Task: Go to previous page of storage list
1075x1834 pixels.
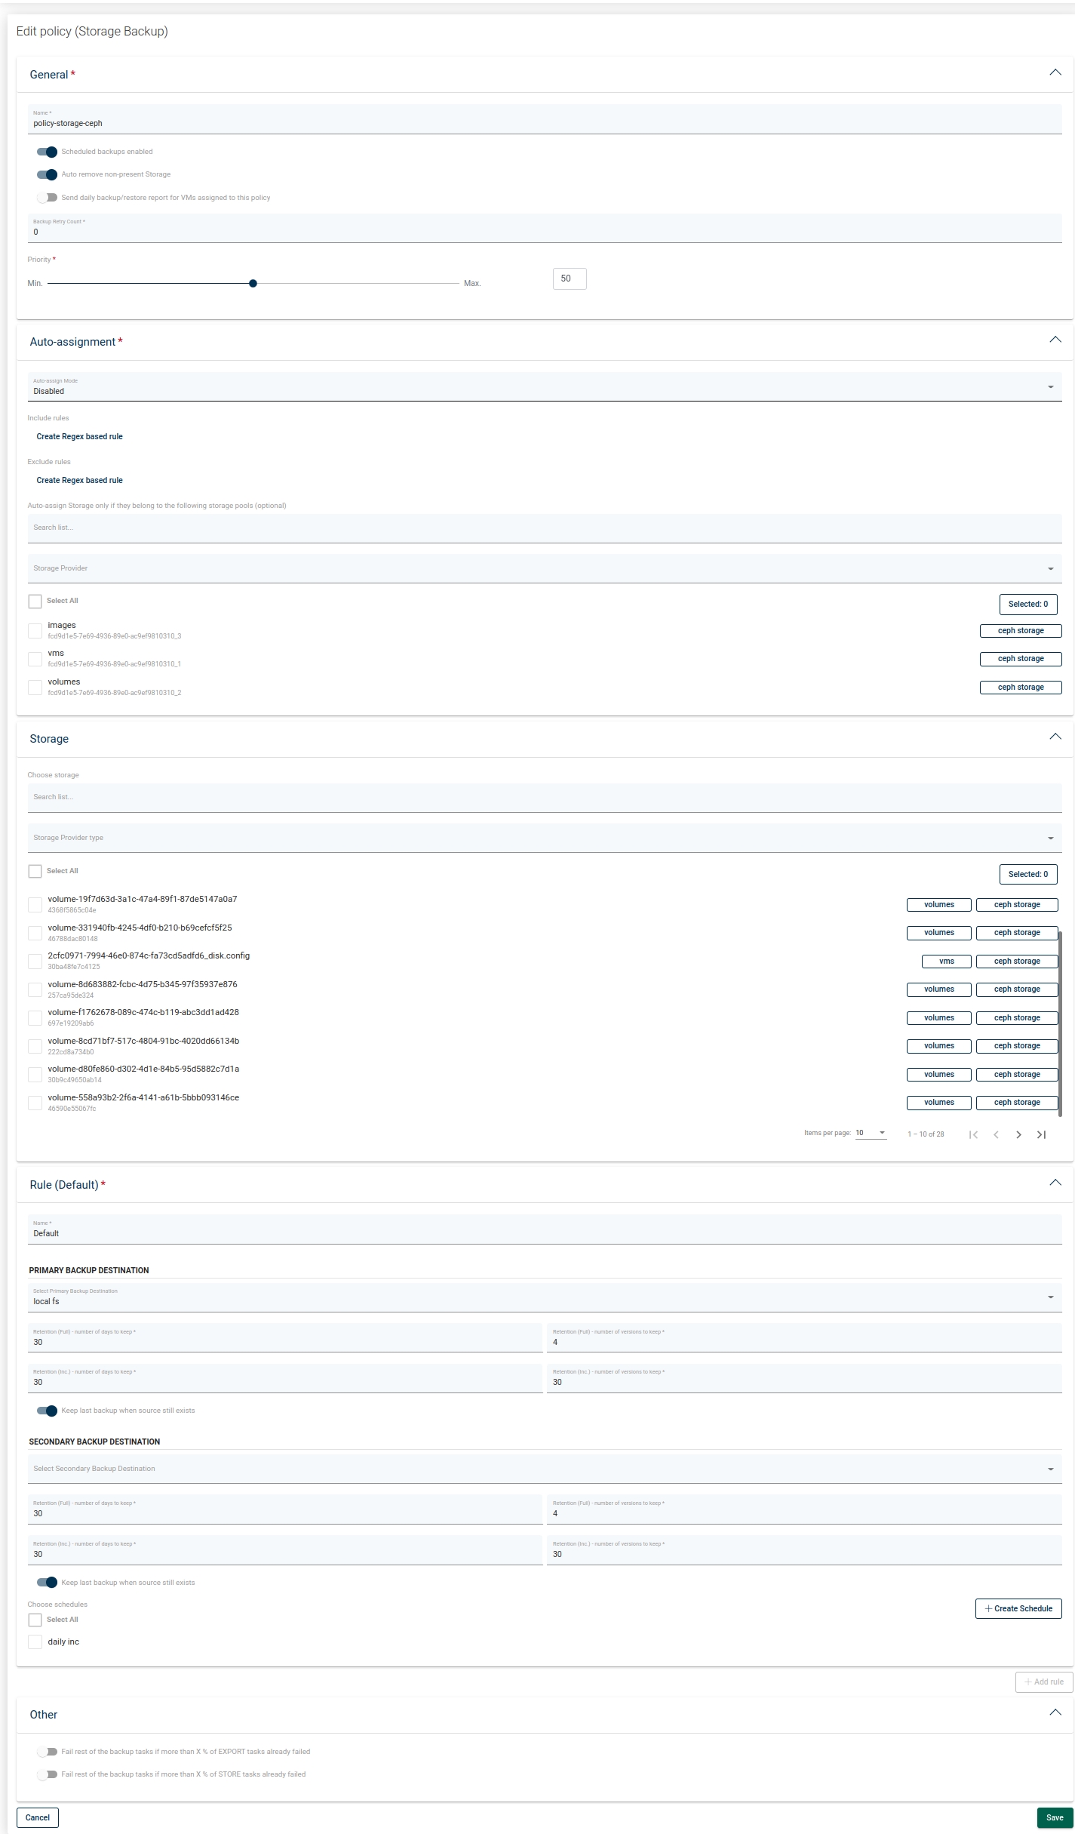Action: 996,1134
